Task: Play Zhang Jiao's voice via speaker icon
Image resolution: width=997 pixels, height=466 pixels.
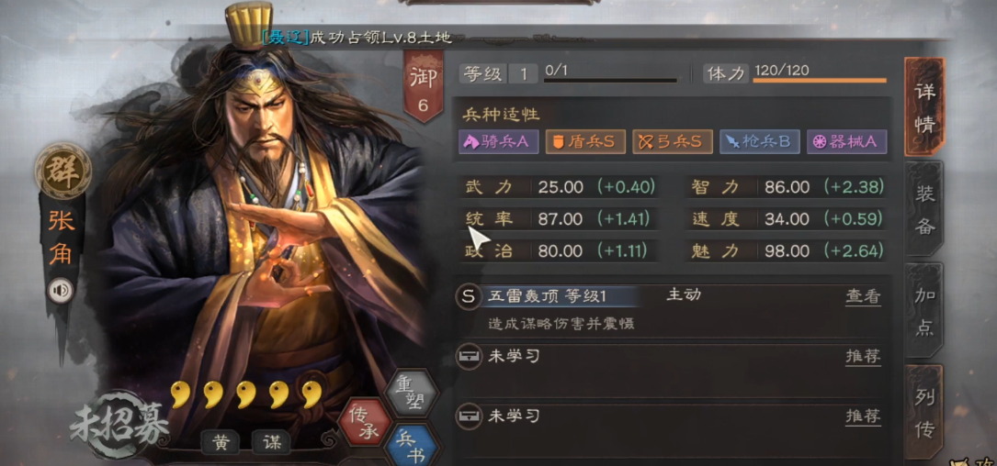Action: point(61,292)
